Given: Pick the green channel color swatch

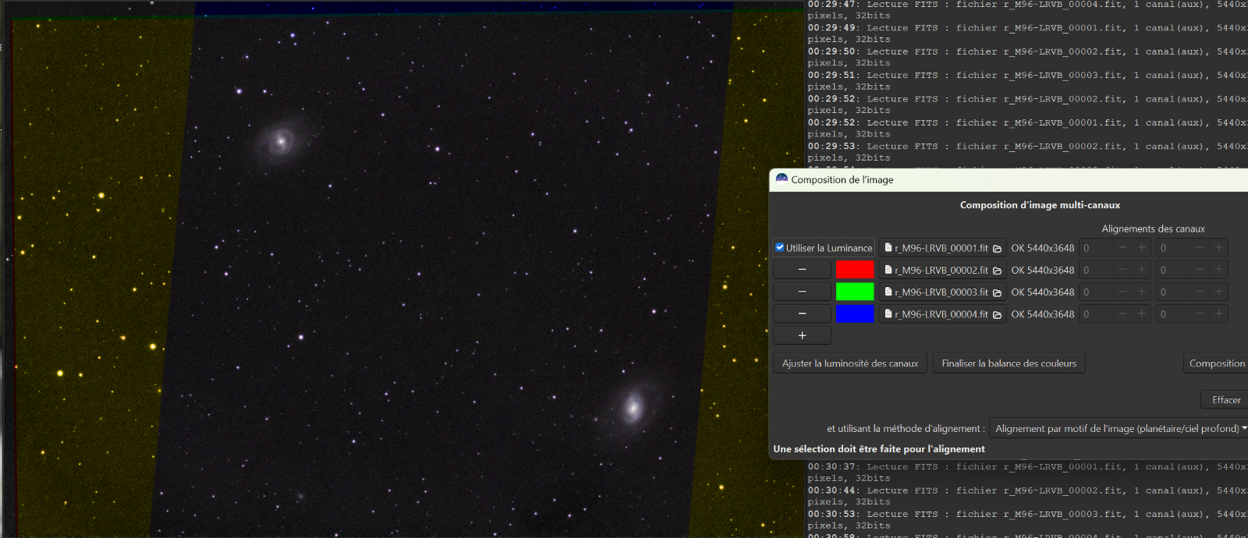Looking at the screenshot, I should [x=855, y=292].
